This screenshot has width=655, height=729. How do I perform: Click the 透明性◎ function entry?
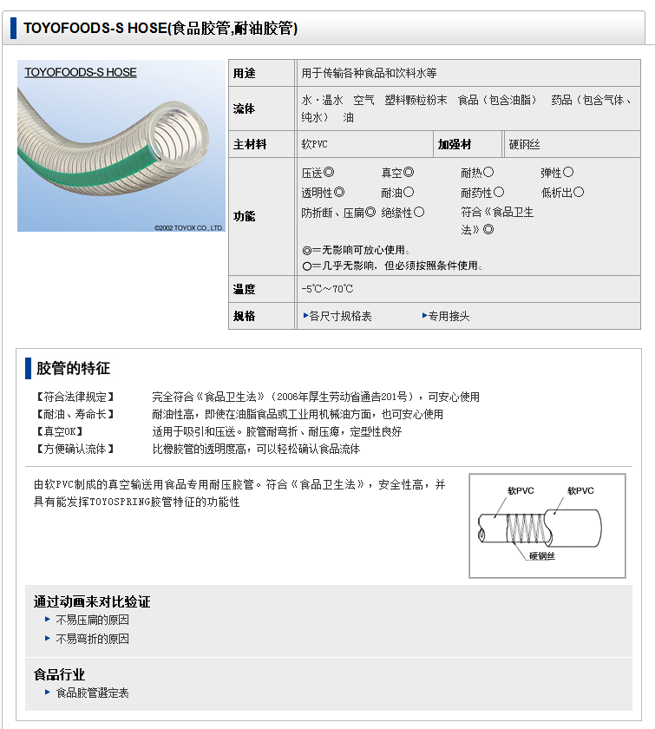323,193
